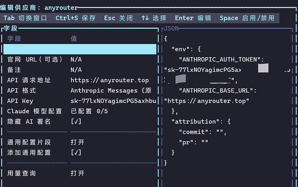Focus the JSON panel title
This screenshot has height=187, width=298.
(171, 29)
